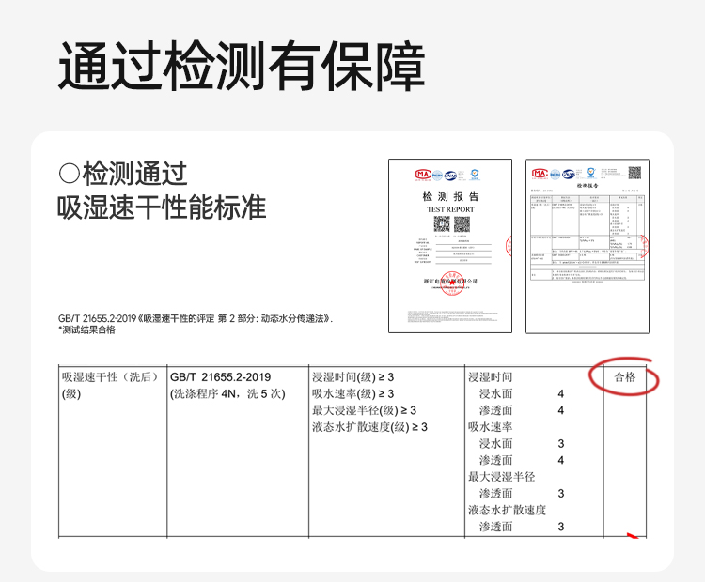The width and height of the screenshot is (705, 582).
Task: Click the result heading 液态水扩散速度
Action: [507, 510]
